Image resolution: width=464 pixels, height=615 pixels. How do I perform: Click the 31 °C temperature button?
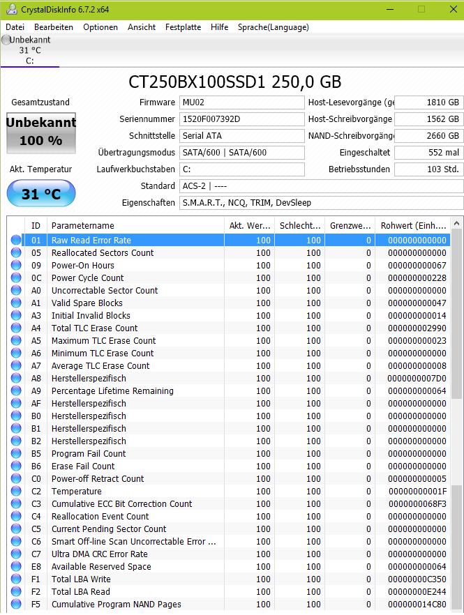tap(41, 193)
